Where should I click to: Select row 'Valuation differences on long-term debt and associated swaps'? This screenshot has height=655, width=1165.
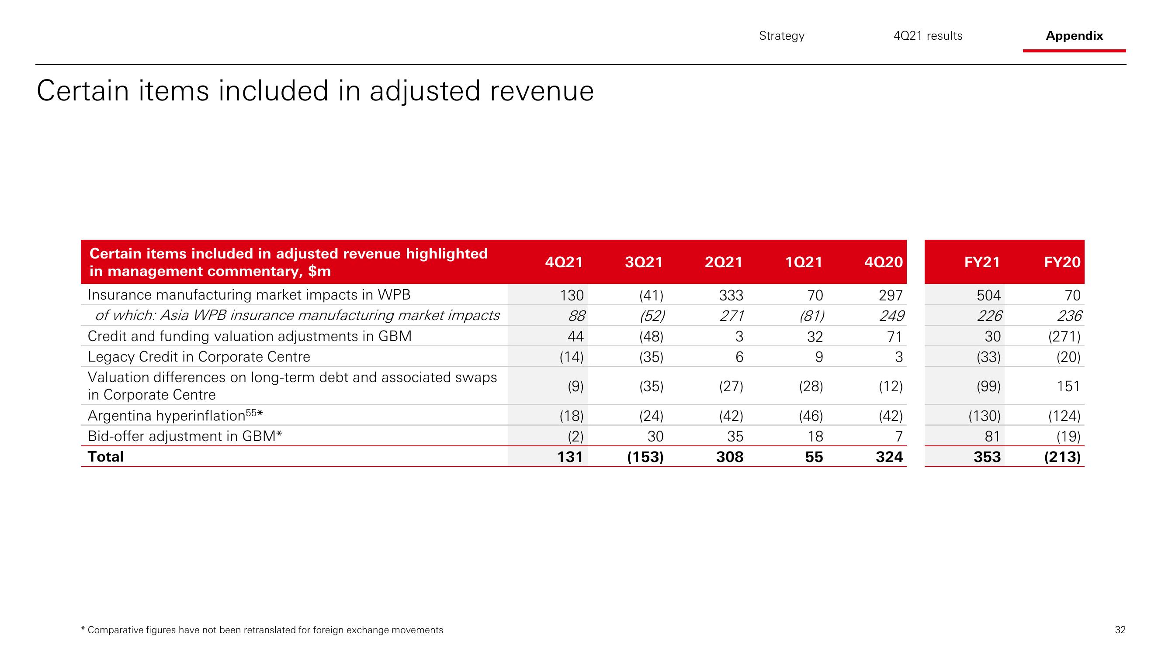(292, 386)
